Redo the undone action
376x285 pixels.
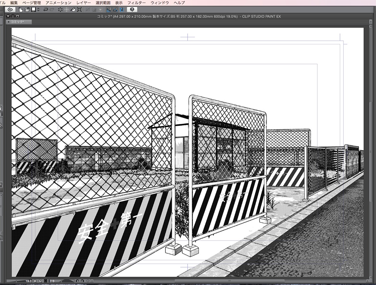point(52,10)
